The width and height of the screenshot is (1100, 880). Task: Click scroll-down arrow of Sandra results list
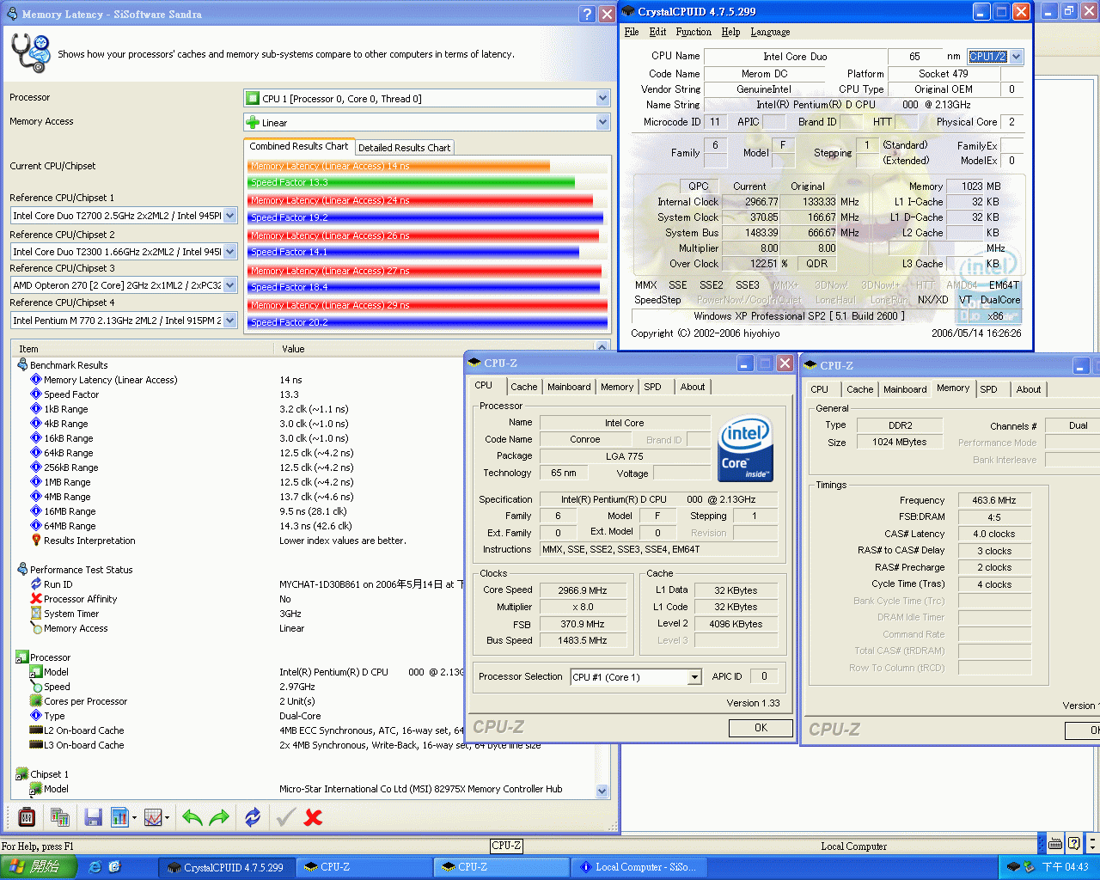(602, 791)
